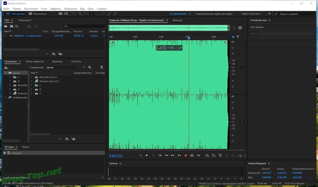Switch to the Набор эффектов tab
Viewport: 318px width, 187px height.
(34, 62)
